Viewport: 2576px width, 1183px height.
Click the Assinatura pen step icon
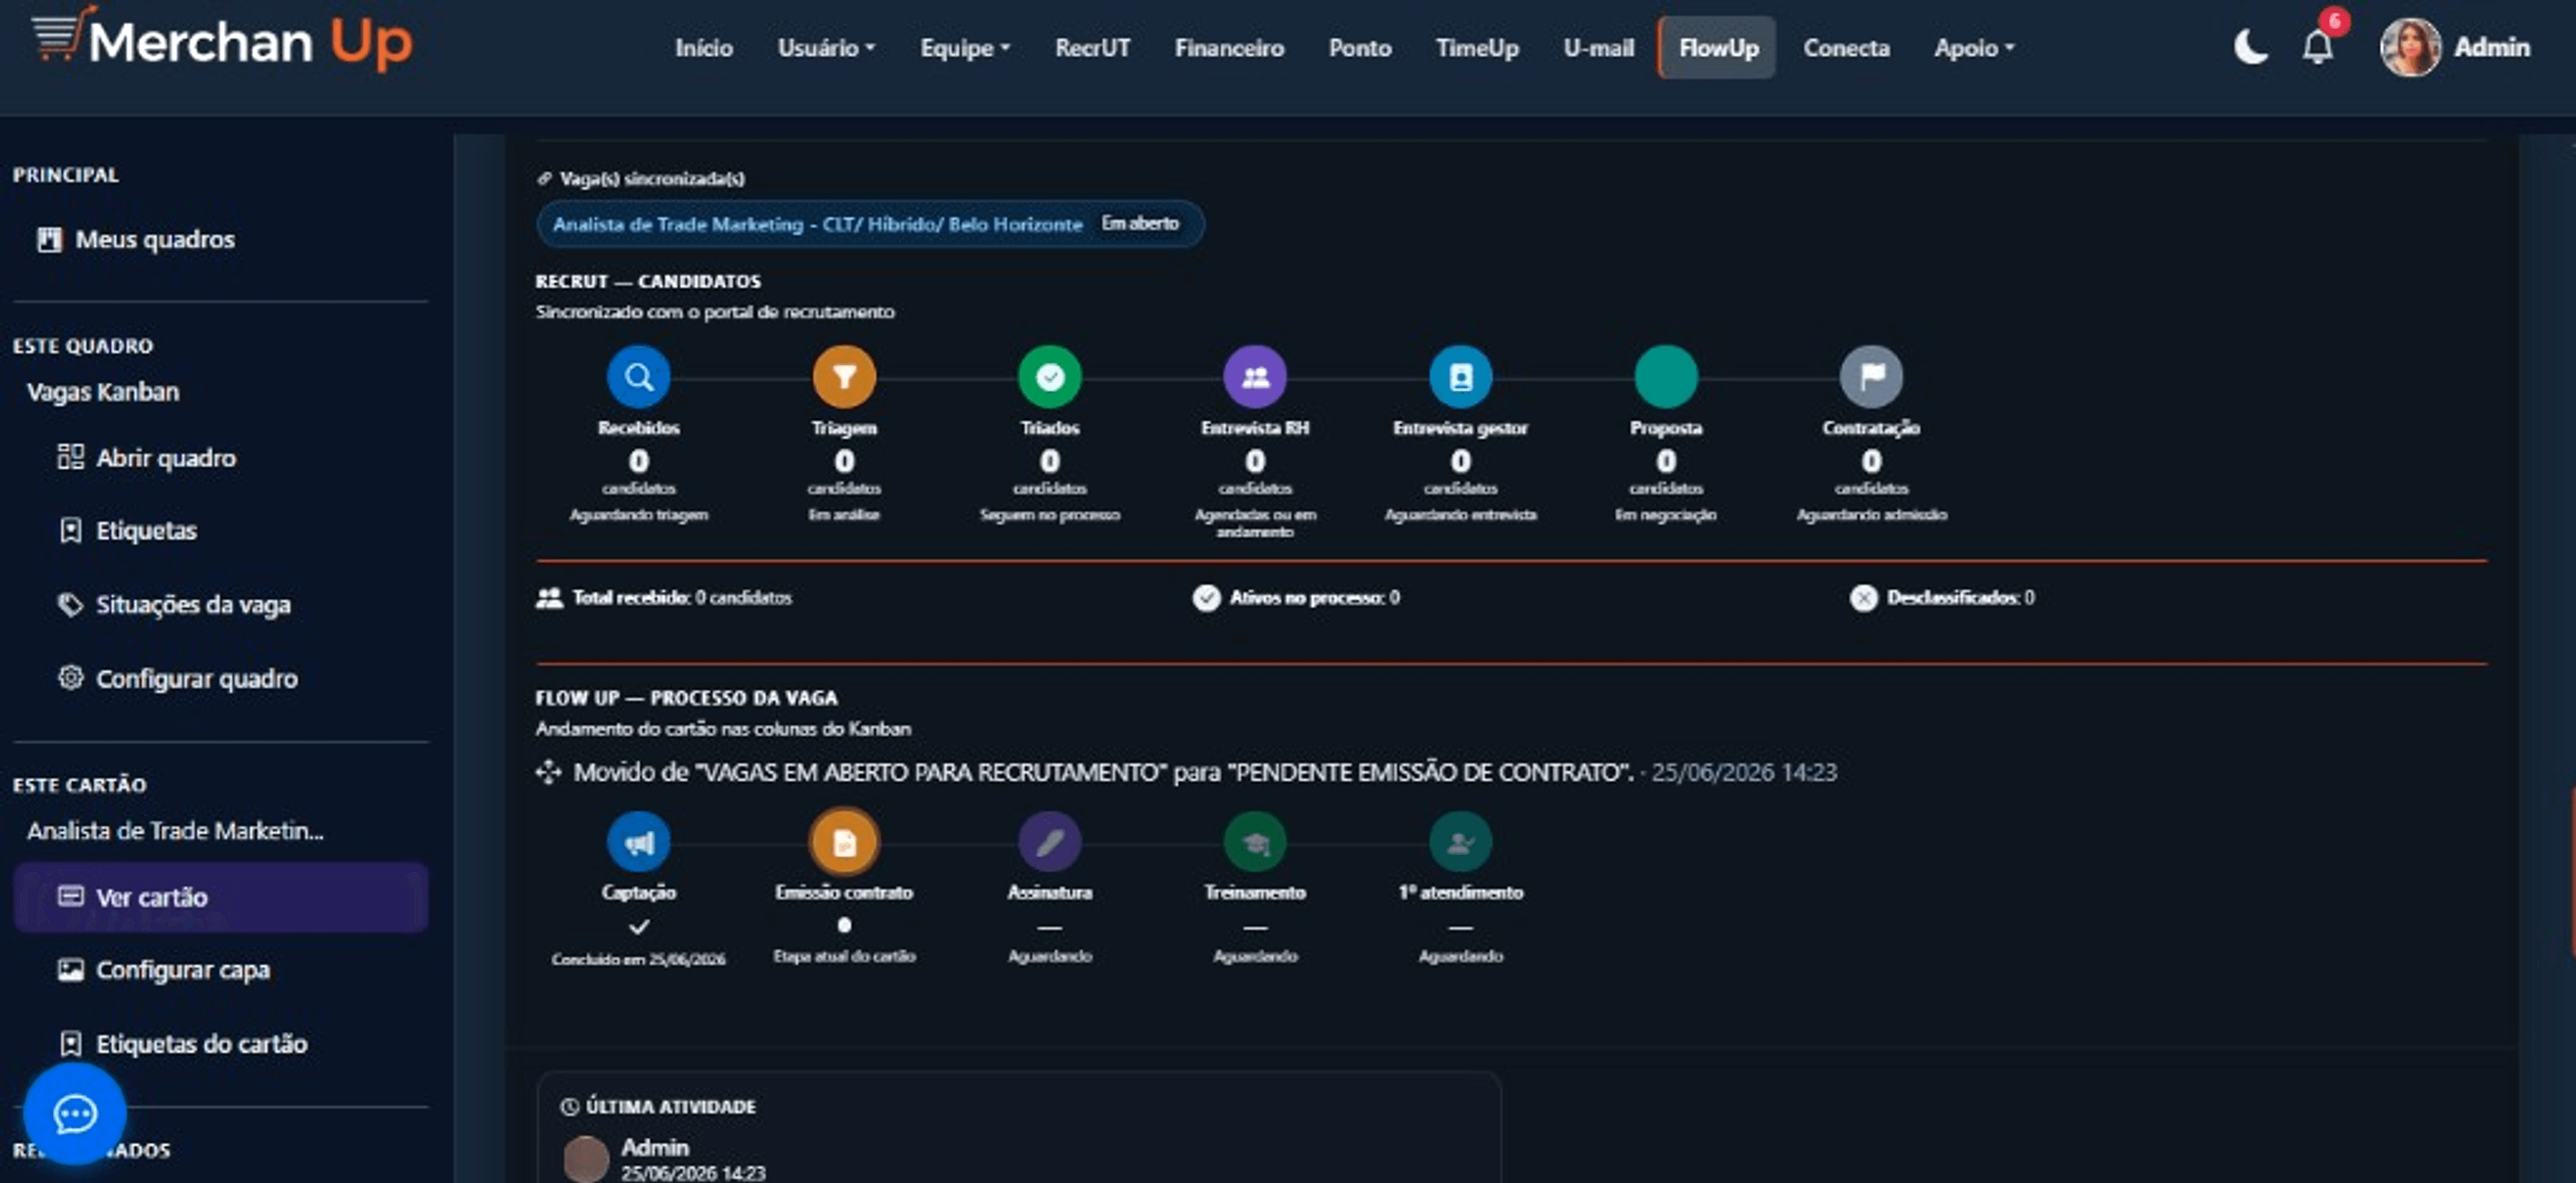[1050, 842]
